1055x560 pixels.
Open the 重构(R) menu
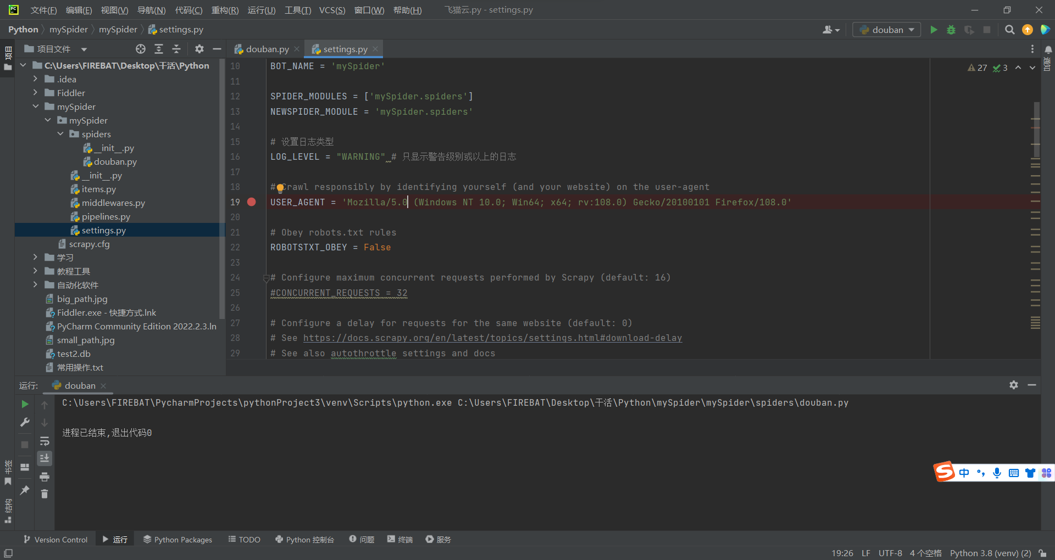pos(225,10)
